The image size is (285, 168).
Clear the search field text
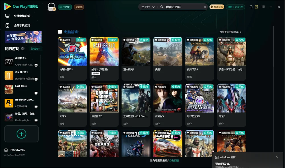205,7
